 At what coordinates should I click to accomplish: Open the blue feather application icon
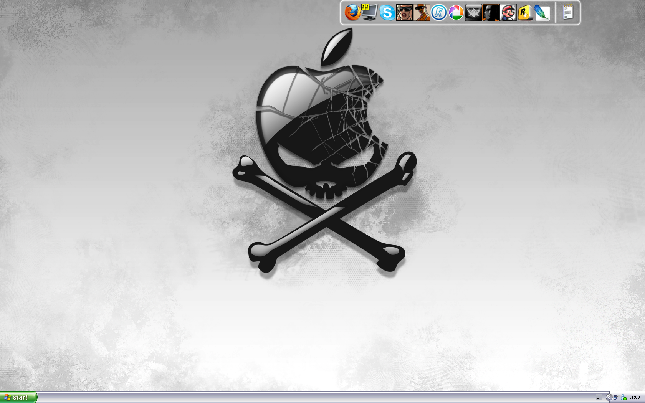(x=542, y=13)
